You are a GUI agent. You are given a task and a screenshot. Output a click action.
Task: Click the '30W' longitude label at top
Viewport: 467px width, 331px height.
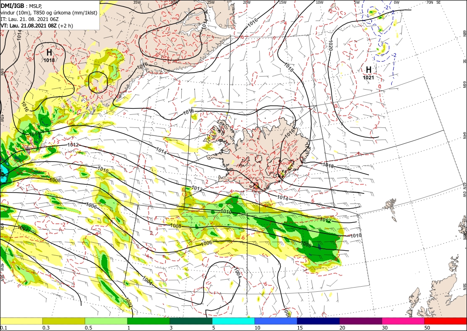point(175,2)
